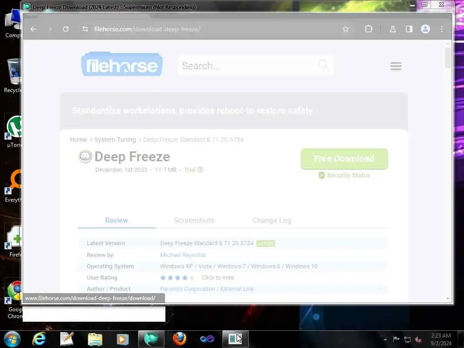Open site information icon beside the URL
Viewport: 464px width, 348px height.
point(85,29)
